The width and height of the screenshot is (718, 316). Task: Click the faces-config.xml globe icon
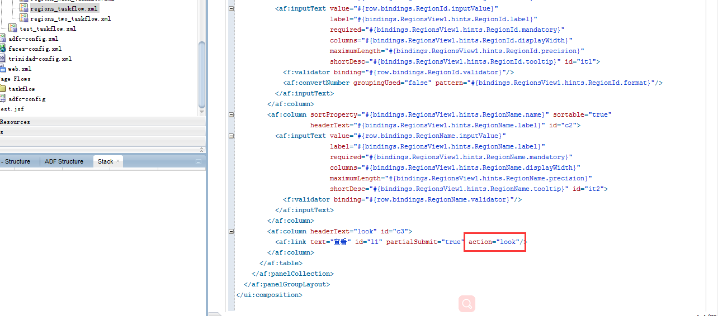click(2, 49)
